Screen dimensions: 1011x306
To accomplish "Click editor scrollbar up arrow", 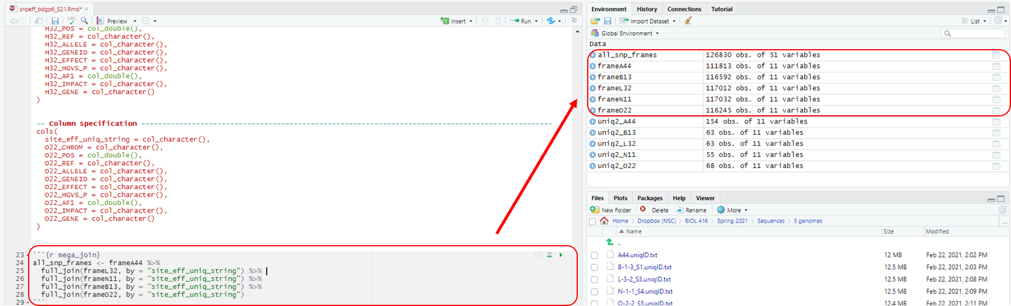I will click(577, 32).
